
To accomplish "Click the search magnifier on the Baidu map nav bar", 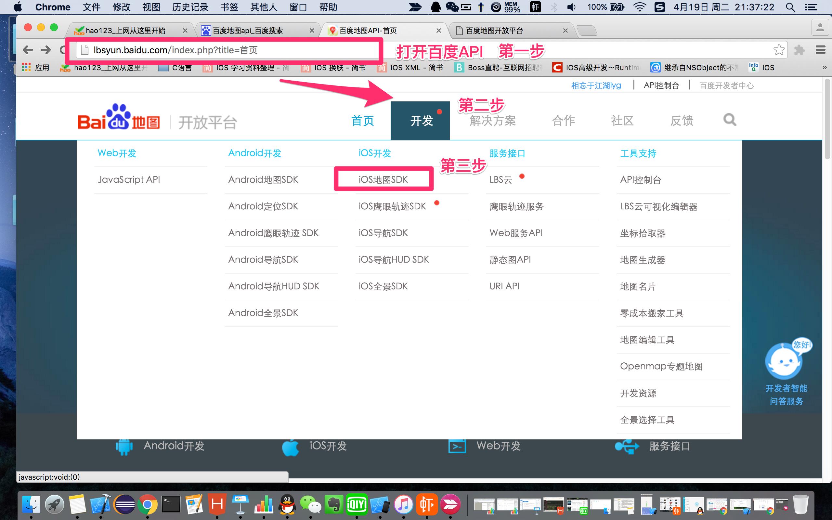I will 730,120.
